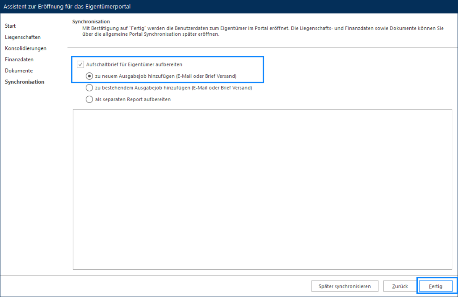The width and height of the screenshot is (458, 297).
Task: Switch to Finanzdaten step
Action: tap(19, 60)
